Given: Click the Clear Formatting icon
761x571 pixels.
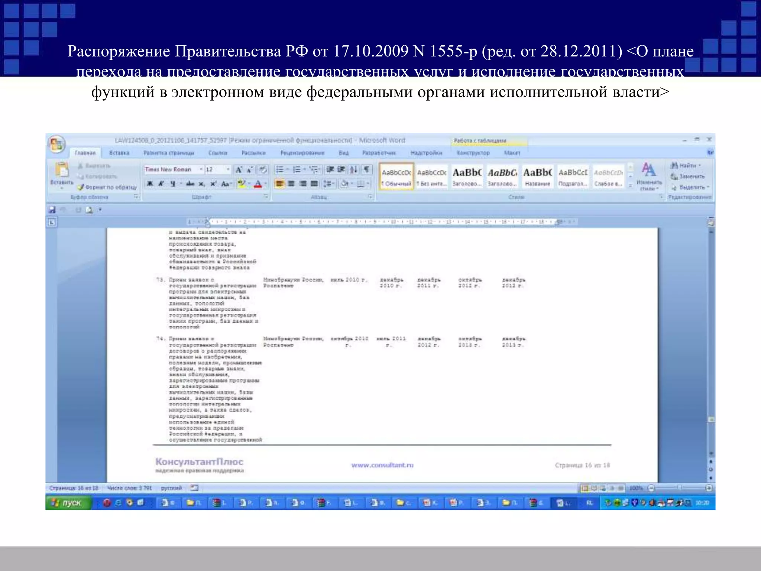Looking at the screenshot, I should coord(263,170).
